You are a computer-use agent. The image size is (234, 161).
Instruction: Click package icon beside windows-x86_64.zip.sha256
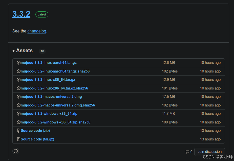[x=19, y=122]
